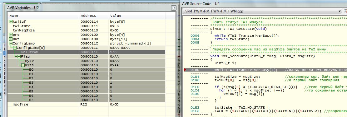
Task: Click the Value column header
Action: (x=136, y=16)
